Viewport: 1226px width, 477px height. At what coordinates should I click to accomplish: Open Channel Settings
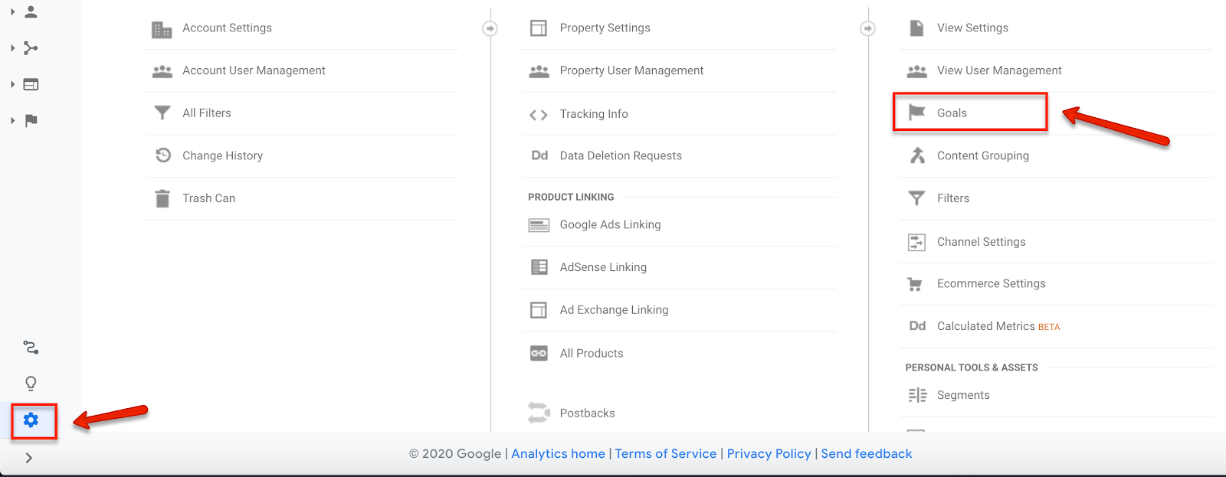click(981, 242)
